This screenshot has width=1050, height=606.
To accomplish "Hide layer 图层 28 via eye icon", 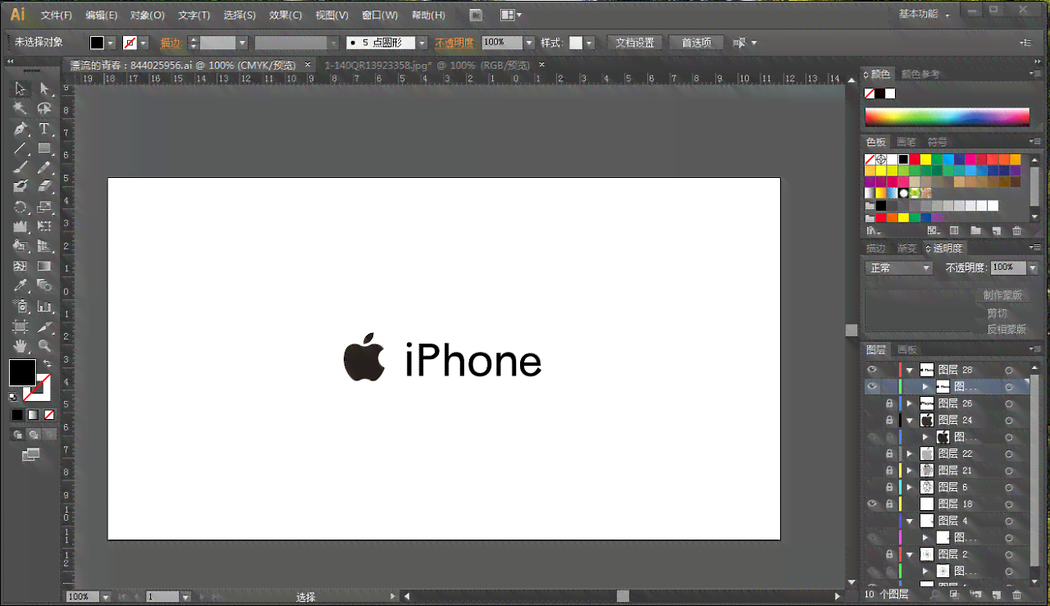I will 872,370.
